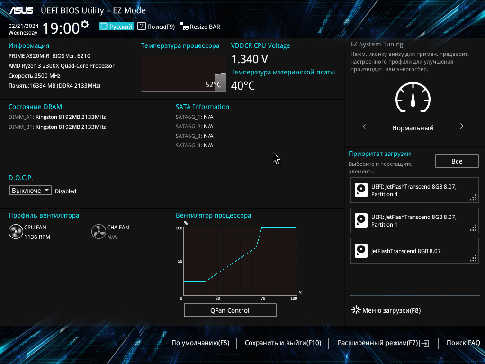485x364 pixels.
Task: Click the ASUS logo
Action: coord(21,10)
